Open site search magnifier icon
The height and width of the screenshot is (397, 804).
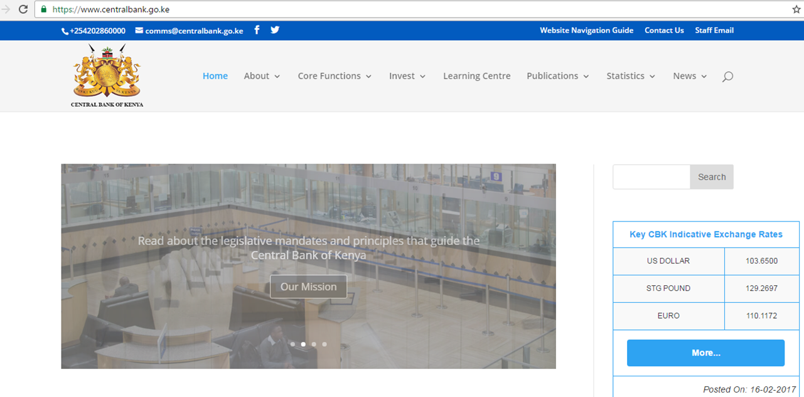(727, 77)
